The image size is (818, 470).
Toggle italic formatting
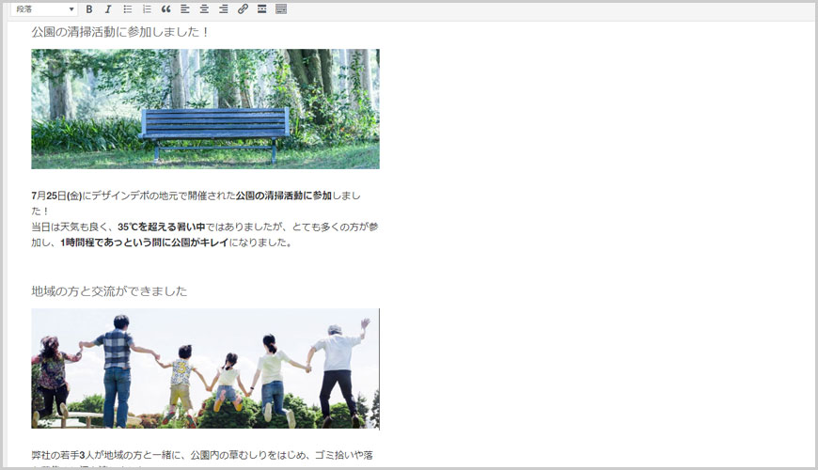tap(108, 9)
